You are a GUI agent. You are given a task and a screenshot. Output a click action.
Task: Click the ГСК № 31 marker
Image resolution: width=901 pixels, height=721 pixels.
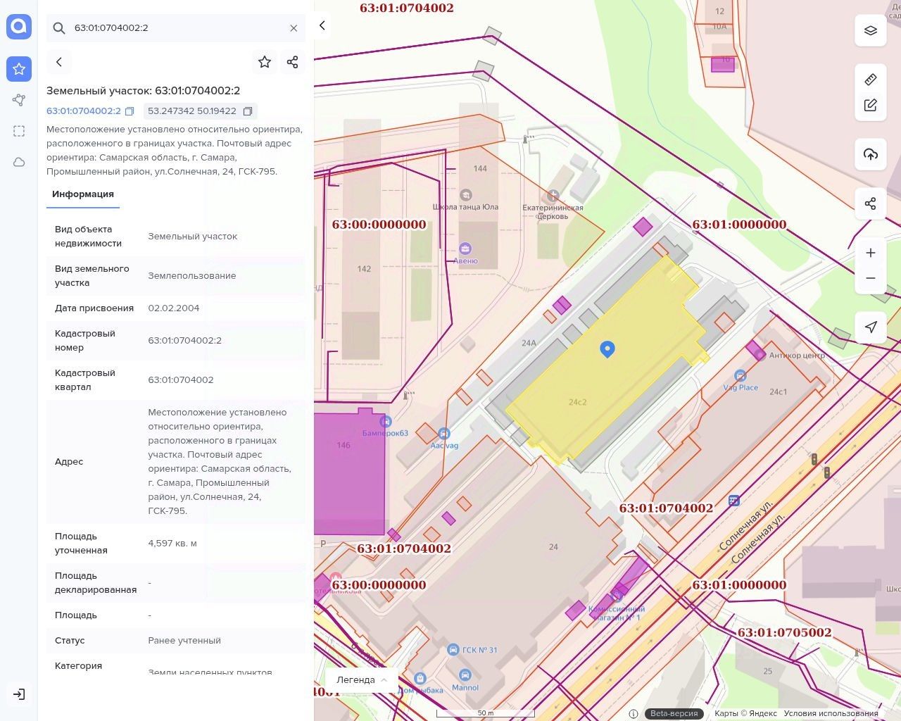(453, 649)
